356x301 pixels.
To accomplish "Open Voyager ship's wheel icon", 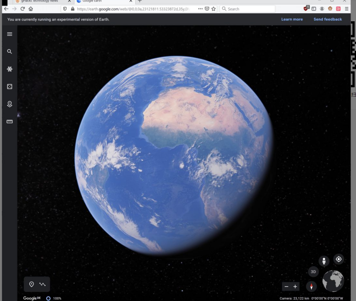I will point(10,69).
